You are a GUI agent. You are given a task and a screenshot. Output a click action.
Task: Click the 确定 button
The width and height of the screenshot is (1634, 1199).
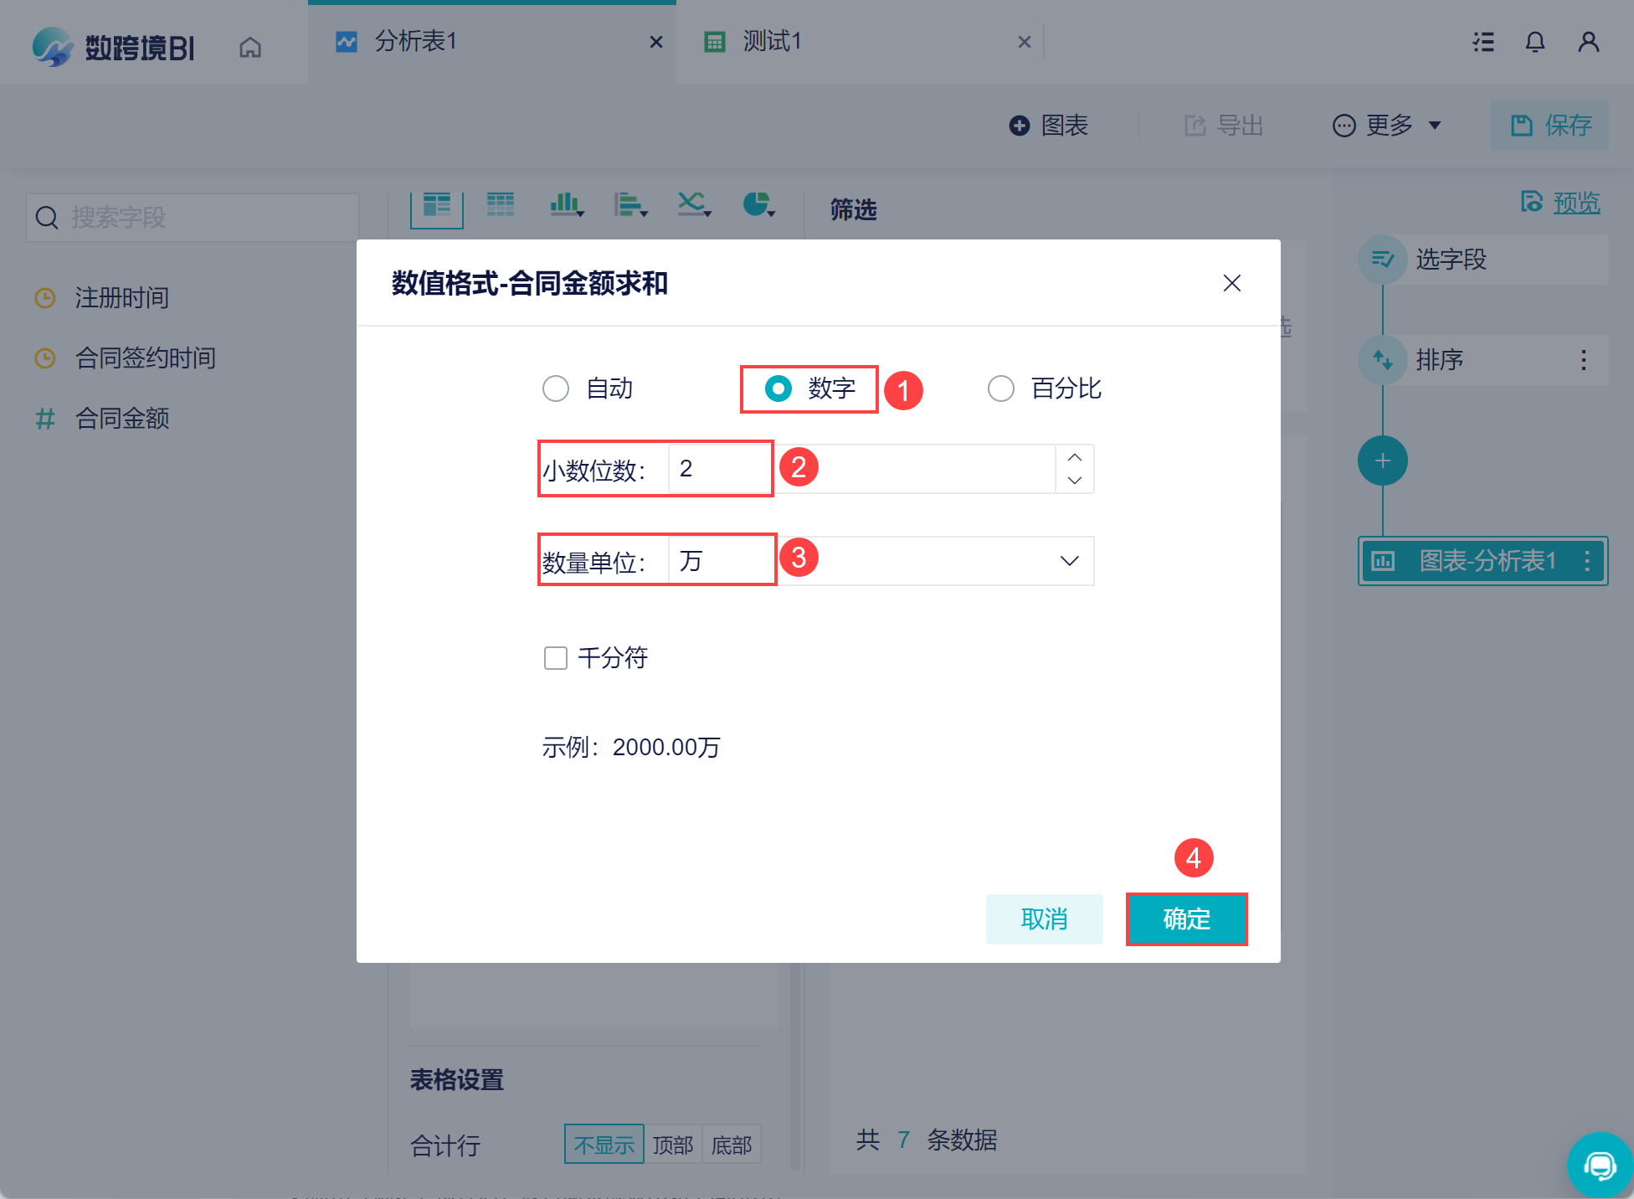(1186, 919)
